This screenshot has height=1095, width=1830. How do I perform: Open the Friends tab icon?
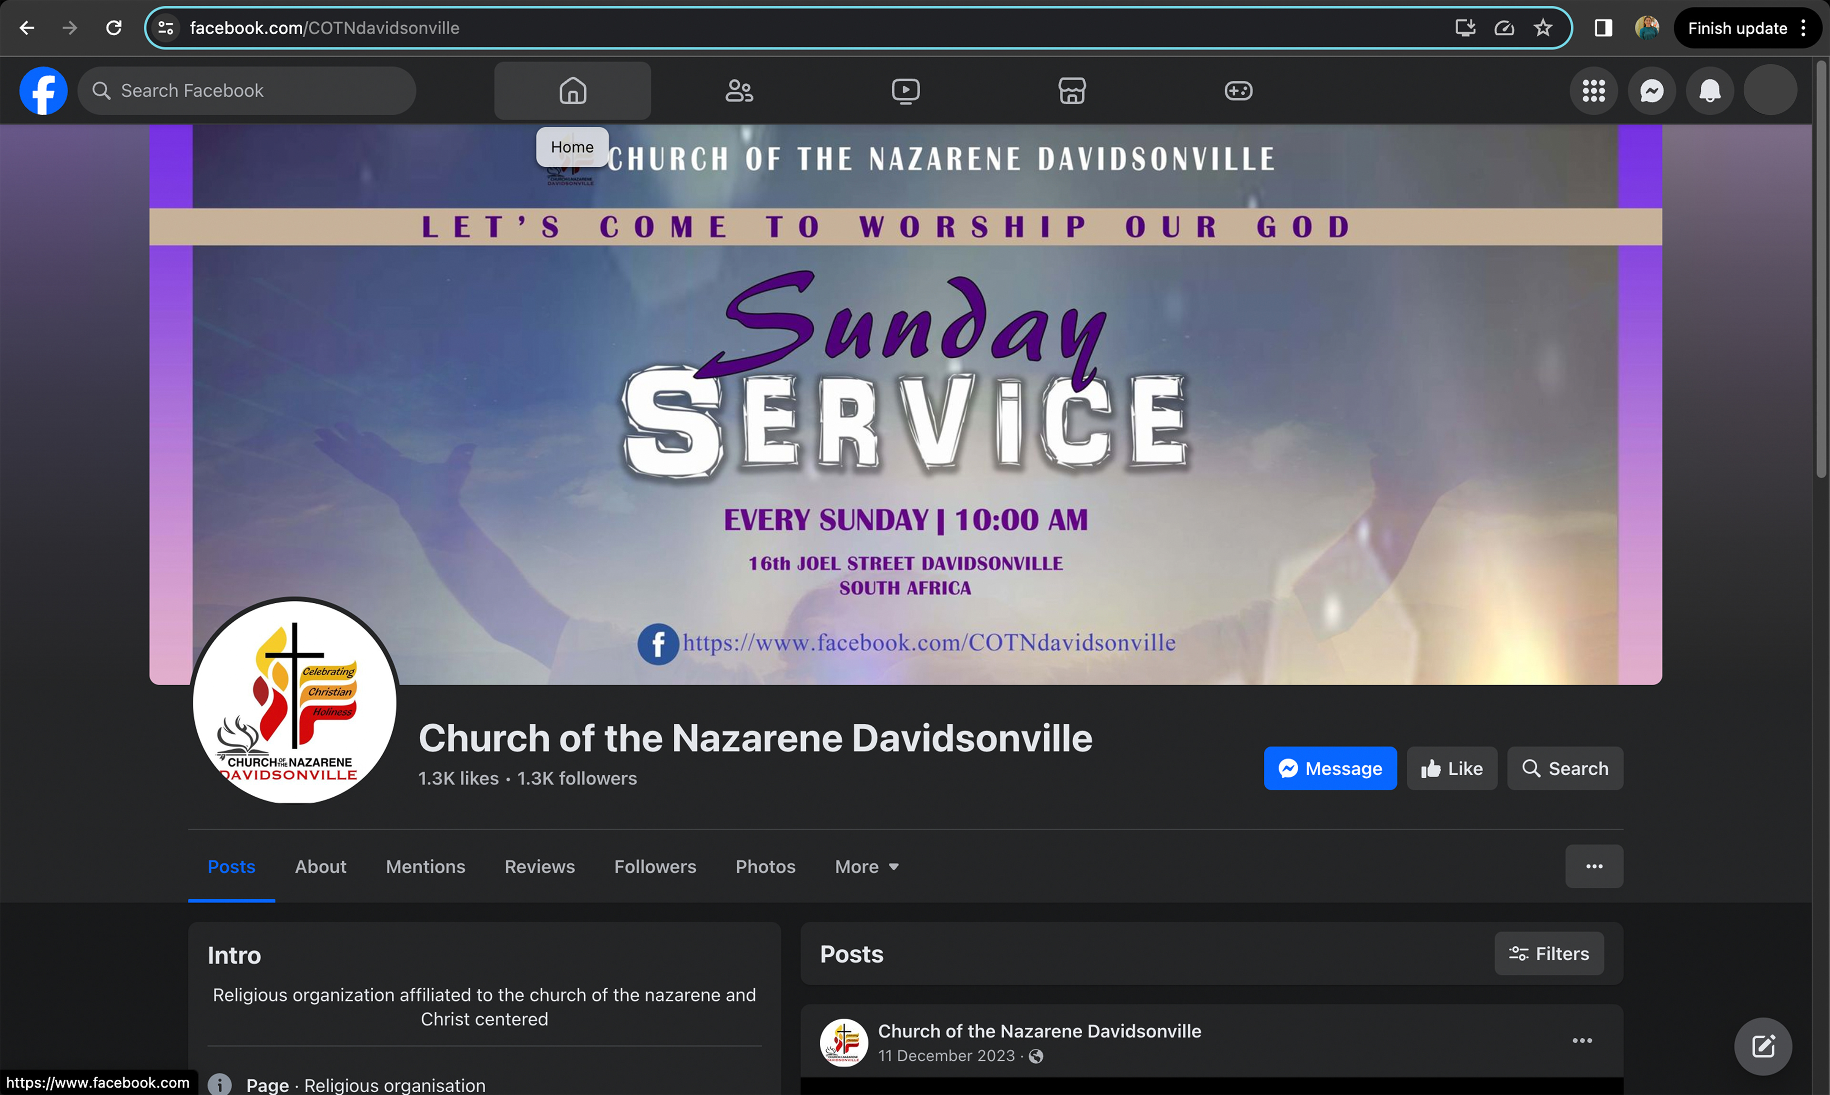tap(739, 91)
